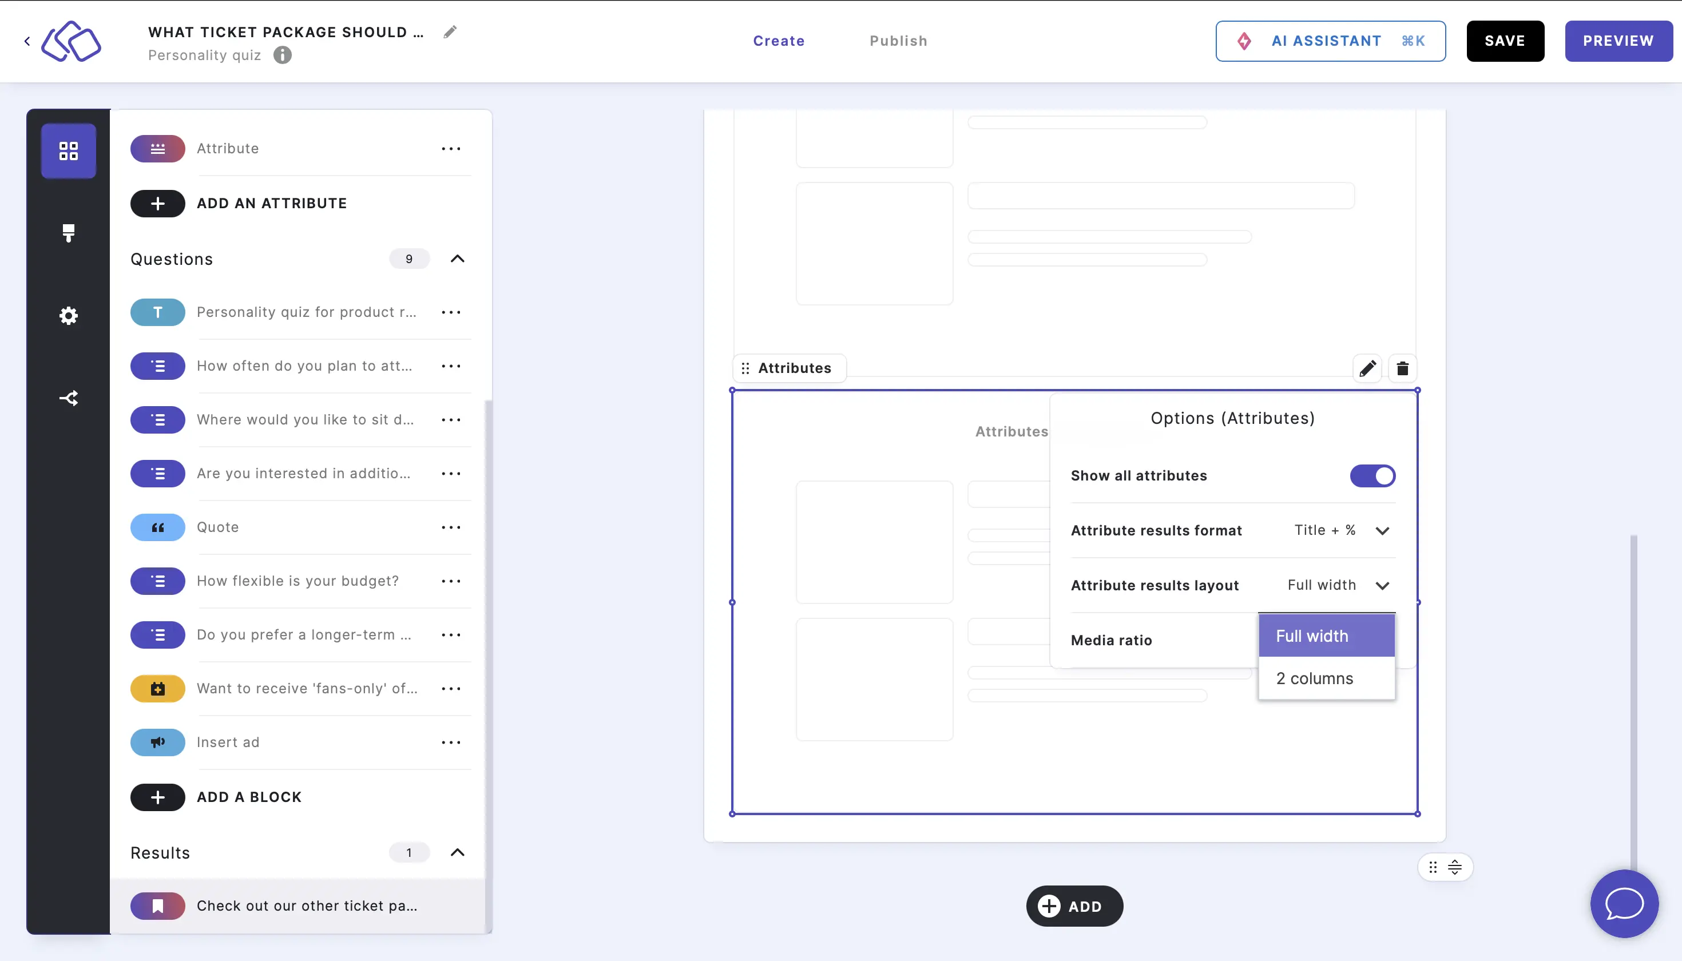Click the edit pencil icon on Attributes block
This screenshot has height=961, width=1682.
pyautogui.click(x=1367, y=368)
